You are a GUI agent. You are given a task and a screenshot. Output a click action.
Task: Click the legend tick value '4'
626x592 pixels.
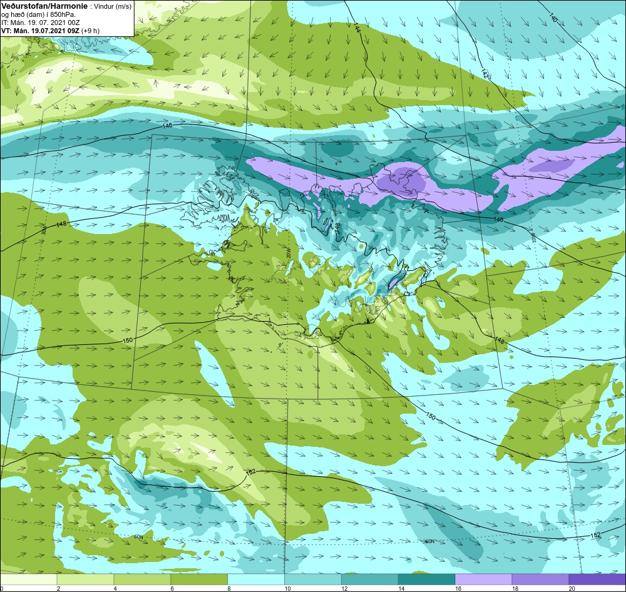115,588
